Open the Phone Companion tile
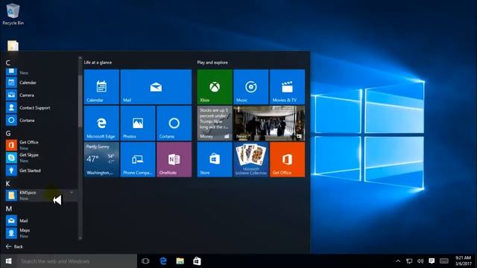The width and height of the screenshot is (477, 268). pyautogui.click(x=138, y=159)
